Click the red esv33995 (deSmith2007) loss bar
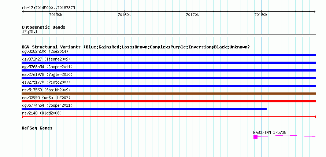The width and height of the screenshot is (326, 157). [168, 101]
